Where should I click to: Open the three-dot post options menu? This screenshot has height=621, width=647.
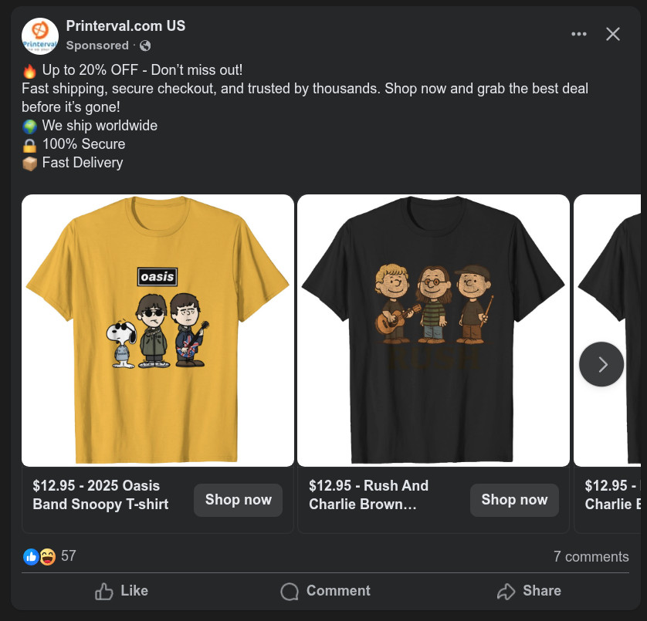click(579, 34)
